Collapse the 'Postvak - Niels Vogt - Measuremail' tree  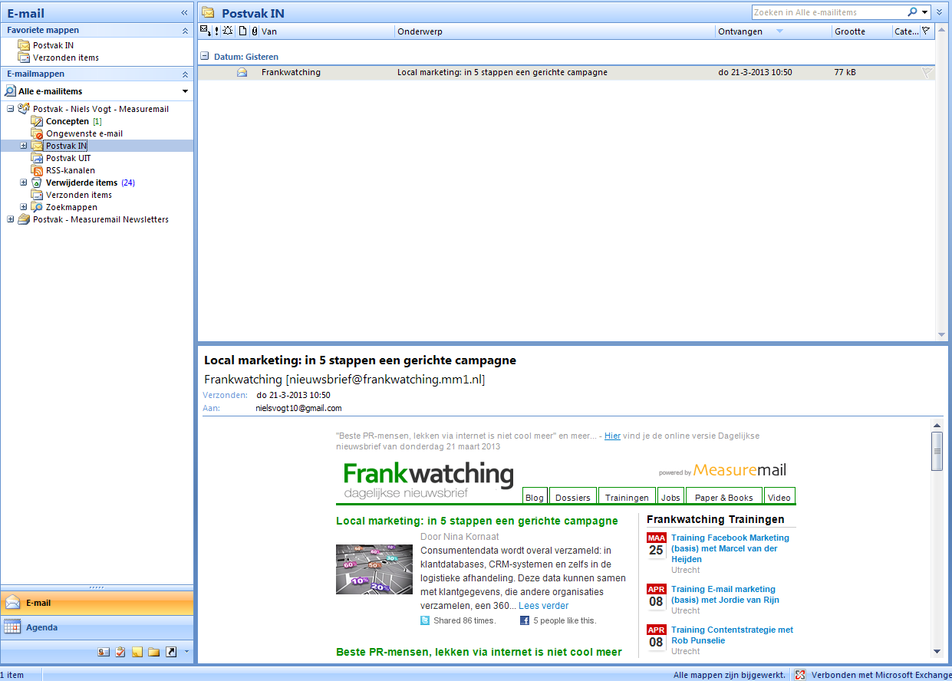point(10,109)
